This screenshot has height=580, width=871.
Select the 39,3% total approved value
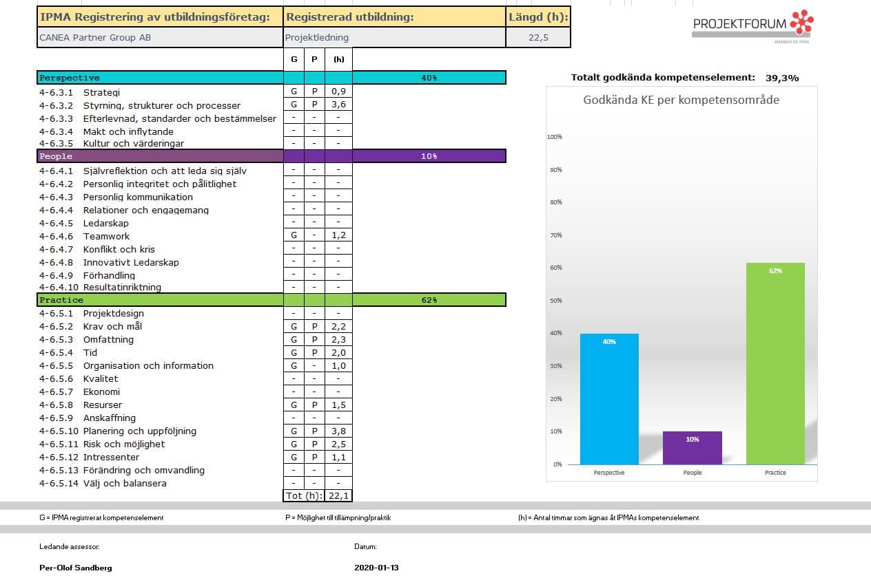[782, 78]
